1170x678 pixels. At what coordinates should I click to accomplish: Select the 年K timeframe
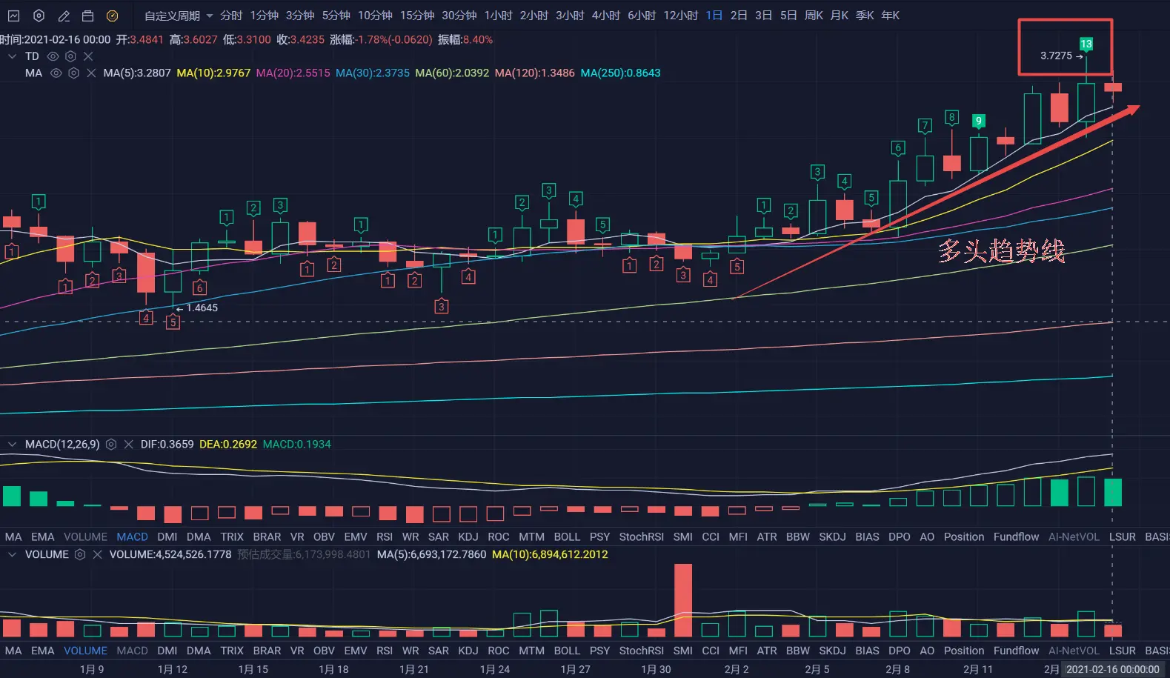pyautogui.click(x=890, y=16)
